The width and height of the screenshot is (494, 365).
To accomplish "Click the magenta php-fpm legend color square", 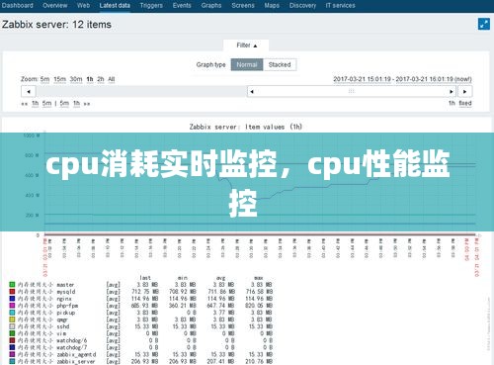I will [12, 306].
